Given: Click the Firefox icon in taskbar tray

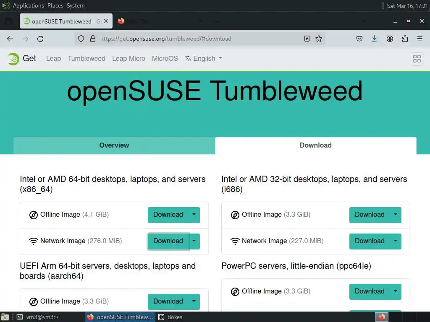Looking at the screenshot, I should tap(382, 317).
